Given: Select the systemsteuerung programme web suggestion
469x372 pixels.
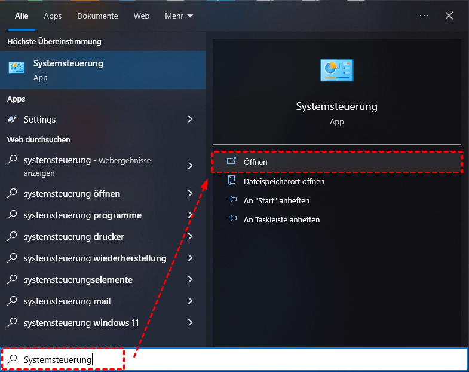Looking at the screenshot, I should click(82, 215).
